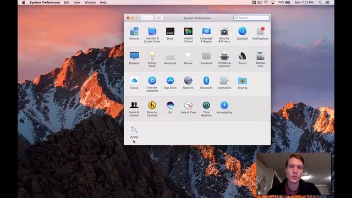Open the Bluetooth preferences pane
The height and width of the screenshot is (198, 352).
(x=206, y=83)
